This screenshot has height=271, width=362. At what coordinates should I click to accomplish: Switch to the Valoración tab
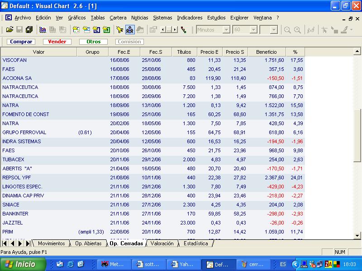pos(162,243)
